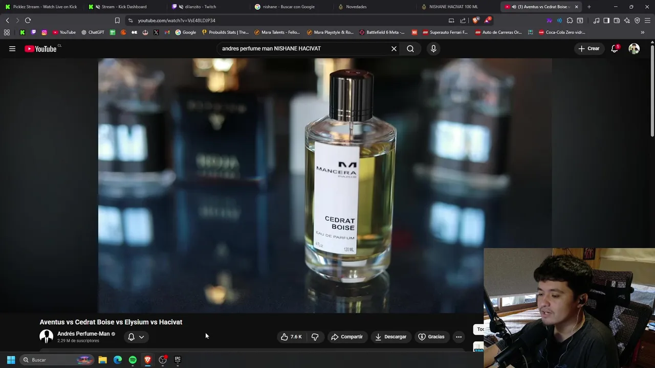Open Andrés Perfume-Man channel name
Screen dimensions: 655x368
point(83,334)
